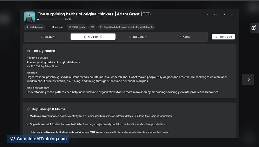Click the Why It Matters Now label
The image size is (259, 147).
(x=38, y=88)
